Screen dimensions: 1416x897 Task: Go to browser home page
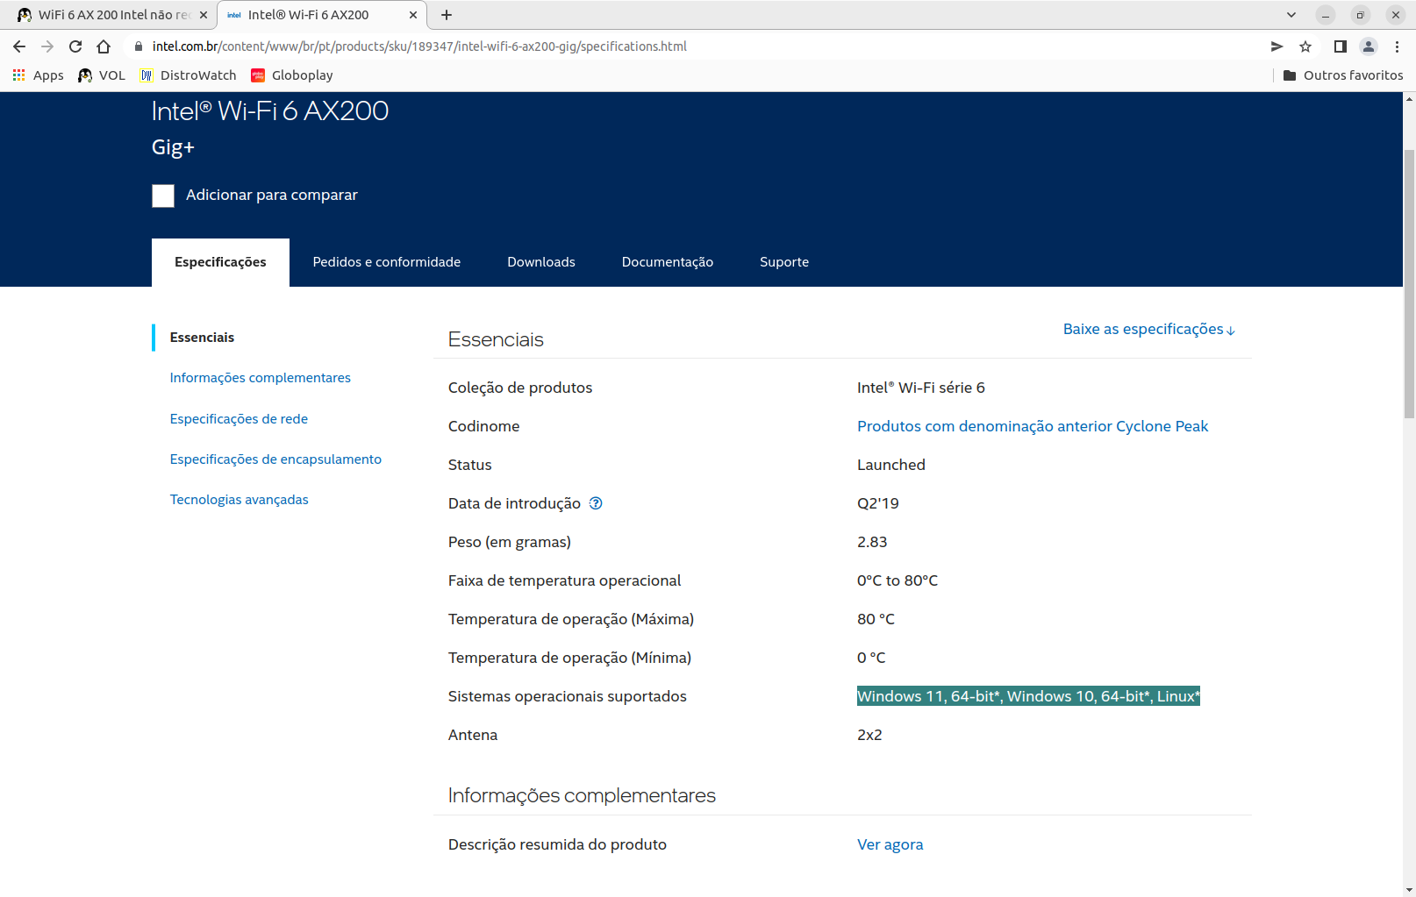point(104,46)
